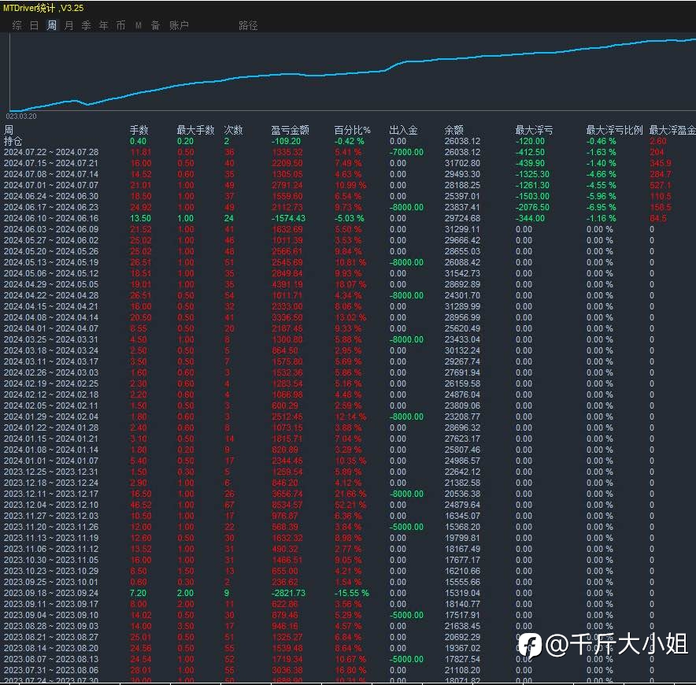Select week row 2024.05.13 ~ 2024.05.19
The image size is (696, 685).
[x=348, y=262]
